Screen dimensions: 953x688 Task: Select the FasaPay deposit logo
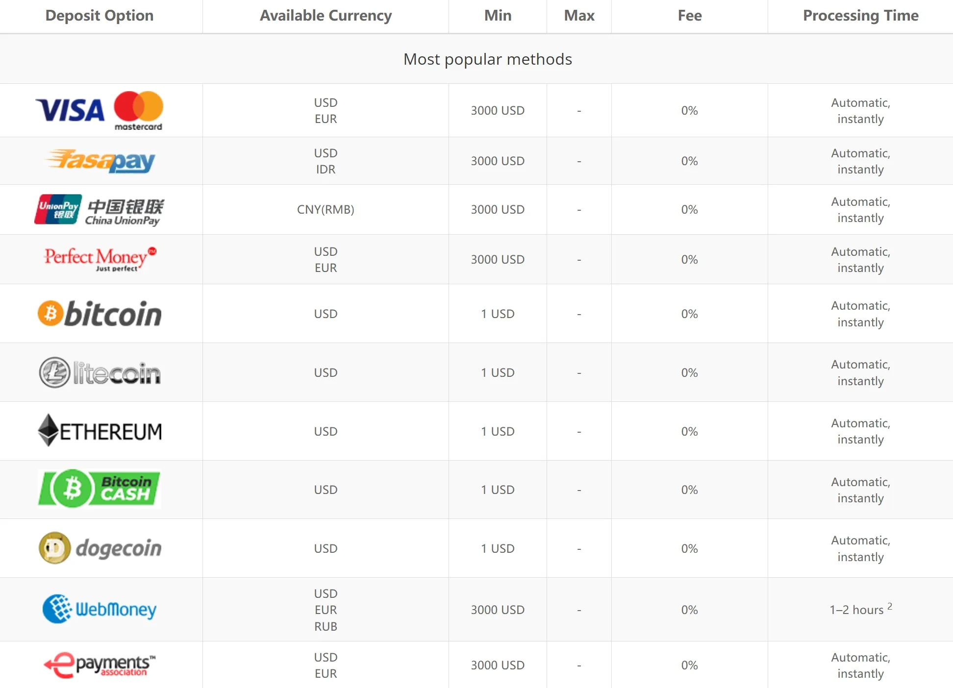100,161
